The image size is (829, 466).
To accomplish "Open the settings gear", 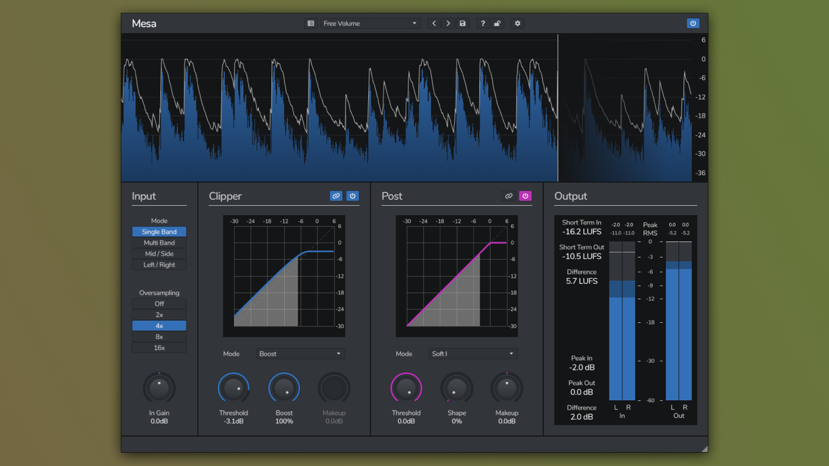I will (518, 23).
